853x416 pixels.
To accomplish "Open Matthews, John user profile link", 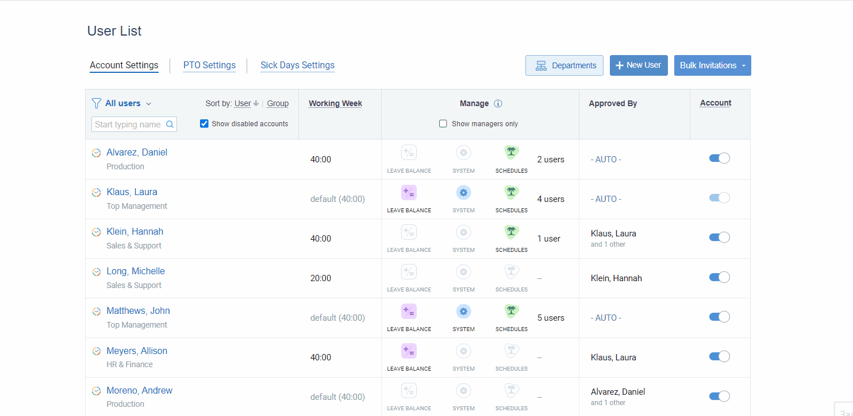I will point(138,311).
